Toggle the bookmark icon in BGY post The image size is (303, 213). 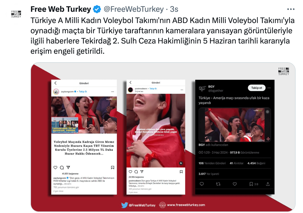coord(251,184)
